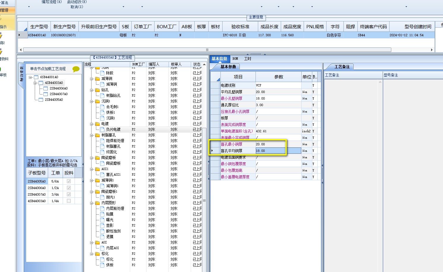Switch to the BOM tab

tap(235, 59)
